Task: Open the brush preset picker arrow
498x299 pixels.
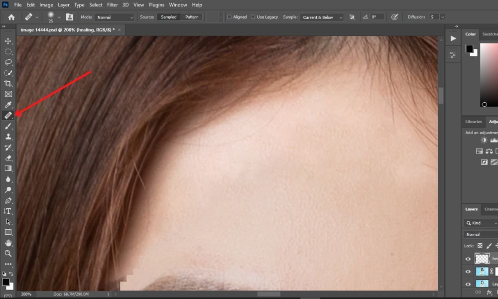Action: (59, 17)
